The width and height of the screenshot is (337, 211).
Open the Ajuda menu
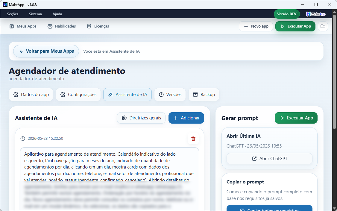(57, 14)
